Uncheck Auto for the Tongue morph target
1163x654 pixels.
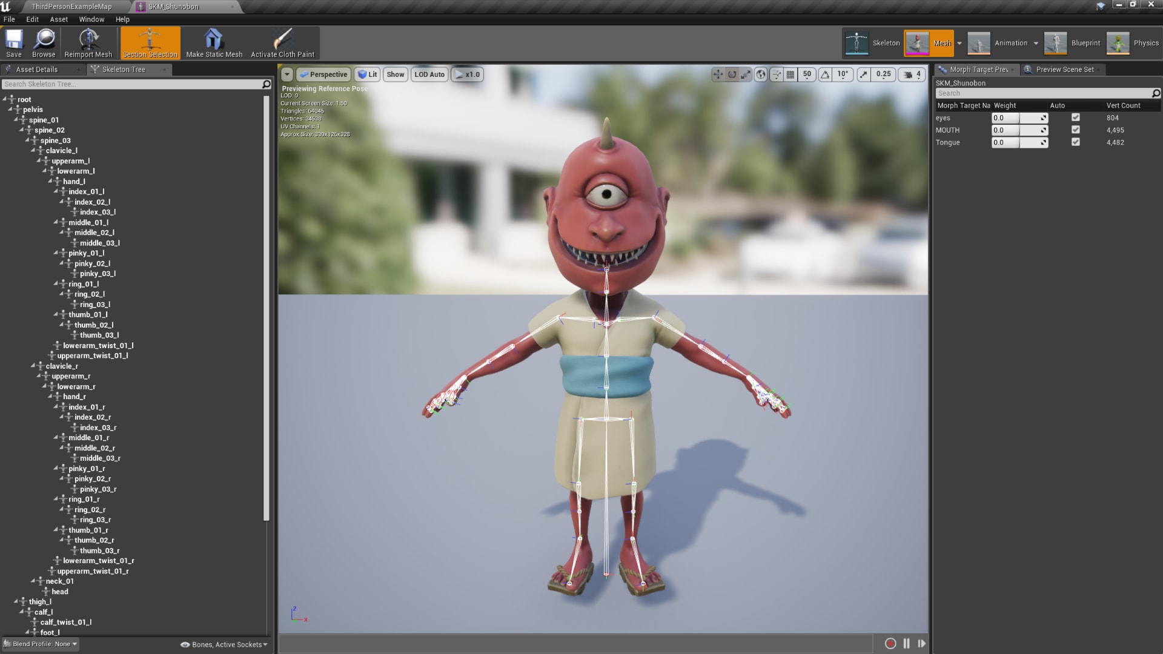pyautogui.click(x=1076, y=142)
